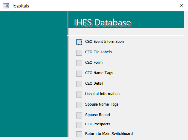
Task: Click the square button beside Hospital Information
Action: [79, 95]
